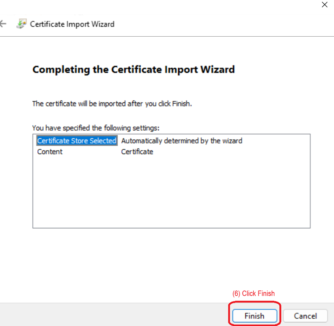Click the 'Certificate' value beside Content
Screen dimensions: 334x326
pos(137,152)
